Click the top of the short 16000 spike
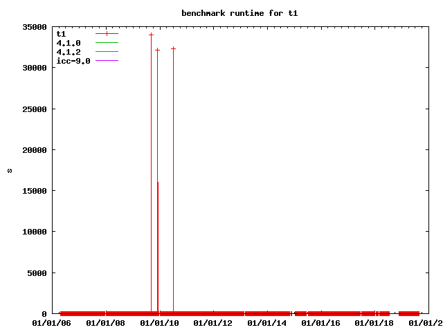443x332 pixels. tap(158, 183)
